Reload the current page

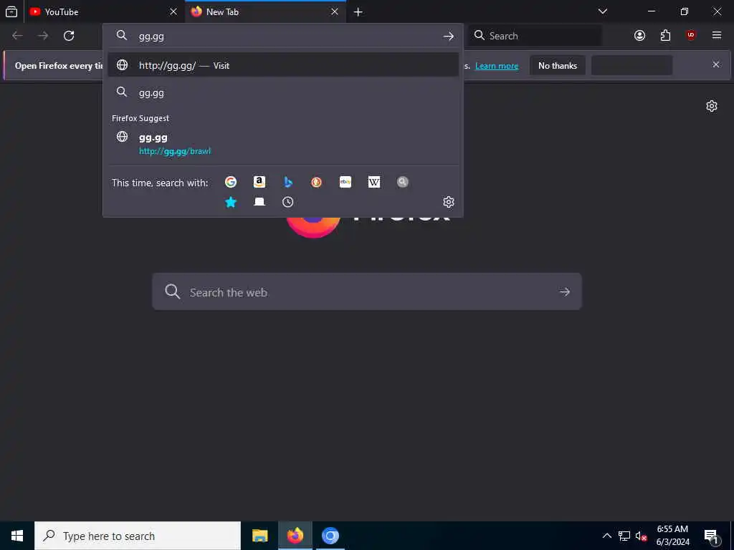69,36
